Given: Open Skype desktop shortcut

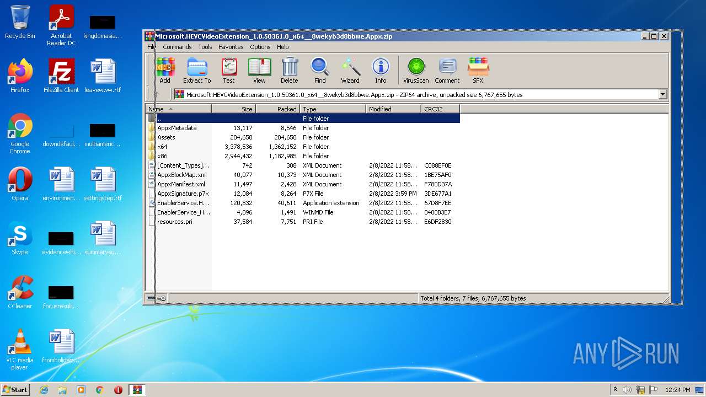Looking at the screenshot, I should point(20,238).
